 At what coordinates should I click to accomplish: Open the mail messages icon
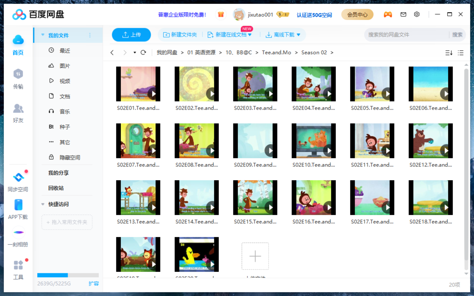403,14
